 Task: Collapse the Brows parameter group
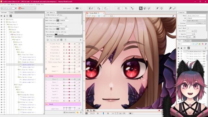46,76
